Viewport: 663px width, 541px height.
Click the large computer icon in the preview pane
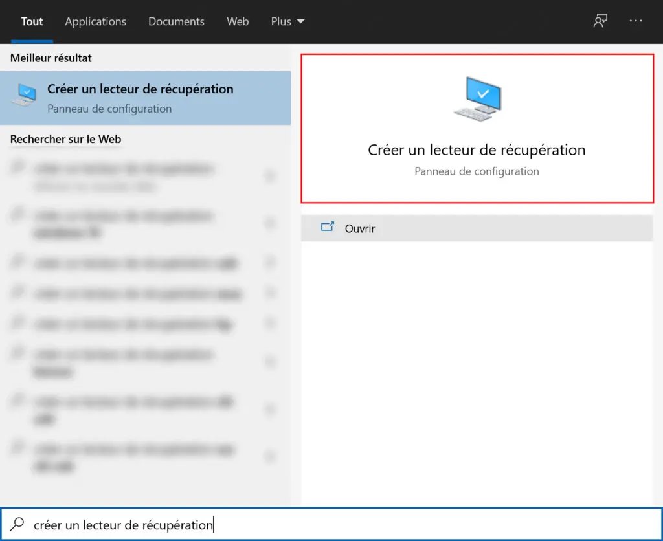478,98
